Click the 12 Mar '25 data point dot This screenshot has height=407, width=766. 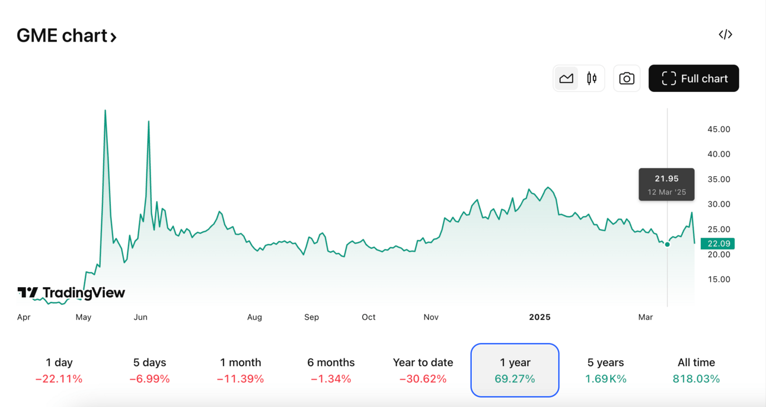[x=668, y=244]
